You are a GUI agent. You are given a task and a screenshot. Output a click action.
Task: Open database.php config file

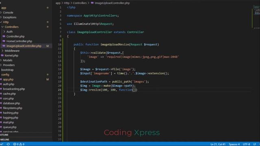coord(11,103)
